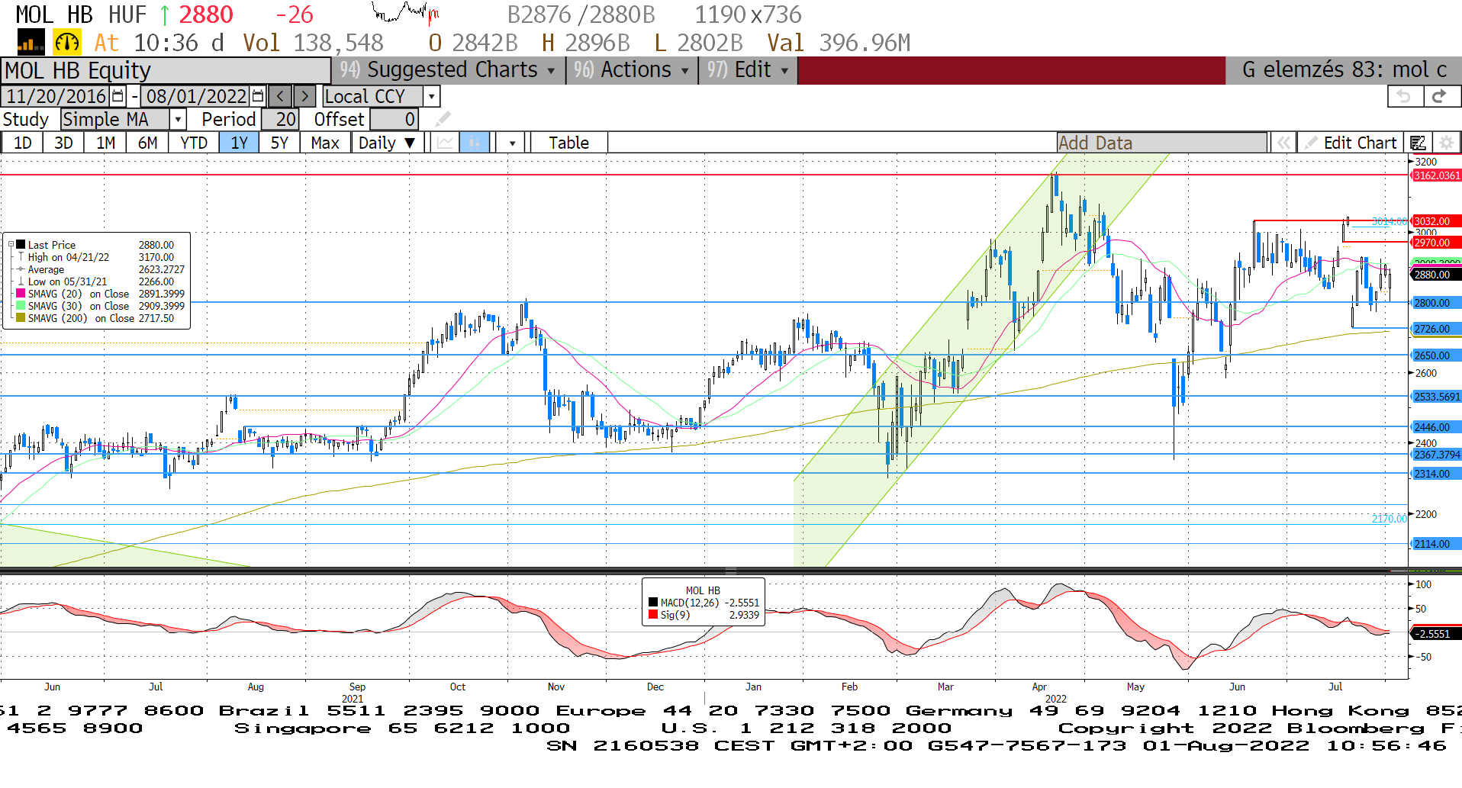
Task: Click the redo arrow icon
Action: [1440, 96]
